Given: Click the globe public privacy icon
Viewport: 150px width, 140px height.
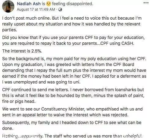Looking at the screenshot, I should point(60,10).
